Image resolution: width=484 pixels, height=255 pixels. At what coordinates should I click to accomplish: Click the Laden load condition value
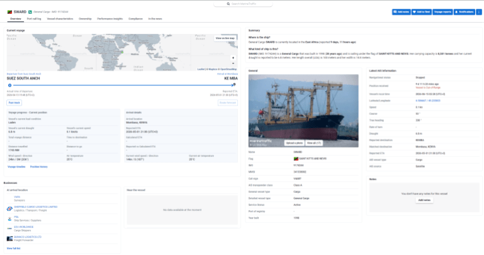[x=12, y=122]
